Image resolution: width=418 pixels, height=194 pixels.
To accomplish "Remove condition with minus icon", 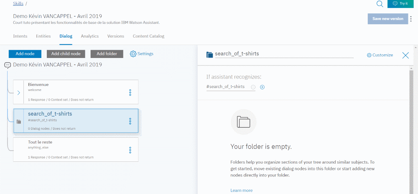I will pos(253,87).
